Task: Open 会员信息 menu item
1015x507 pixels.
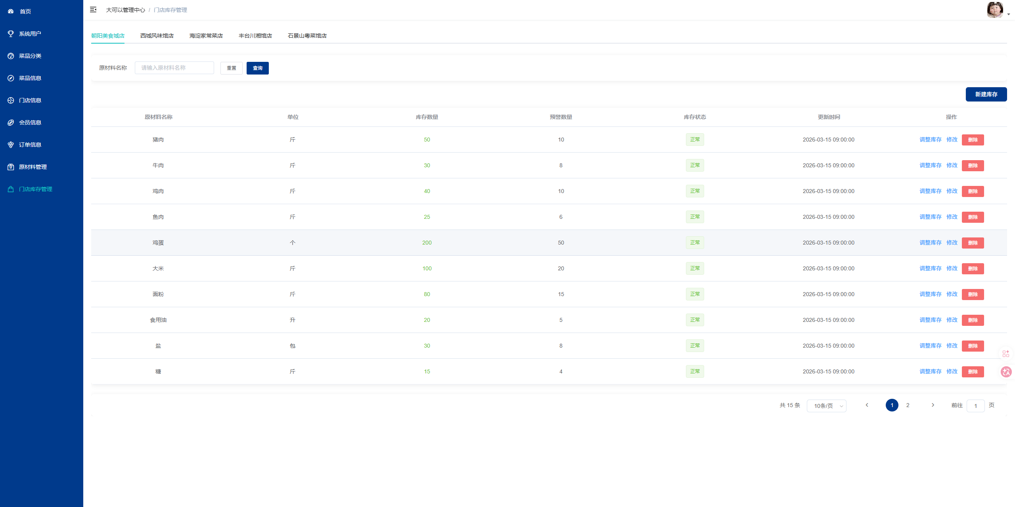Action: click(x=42, y=122)
